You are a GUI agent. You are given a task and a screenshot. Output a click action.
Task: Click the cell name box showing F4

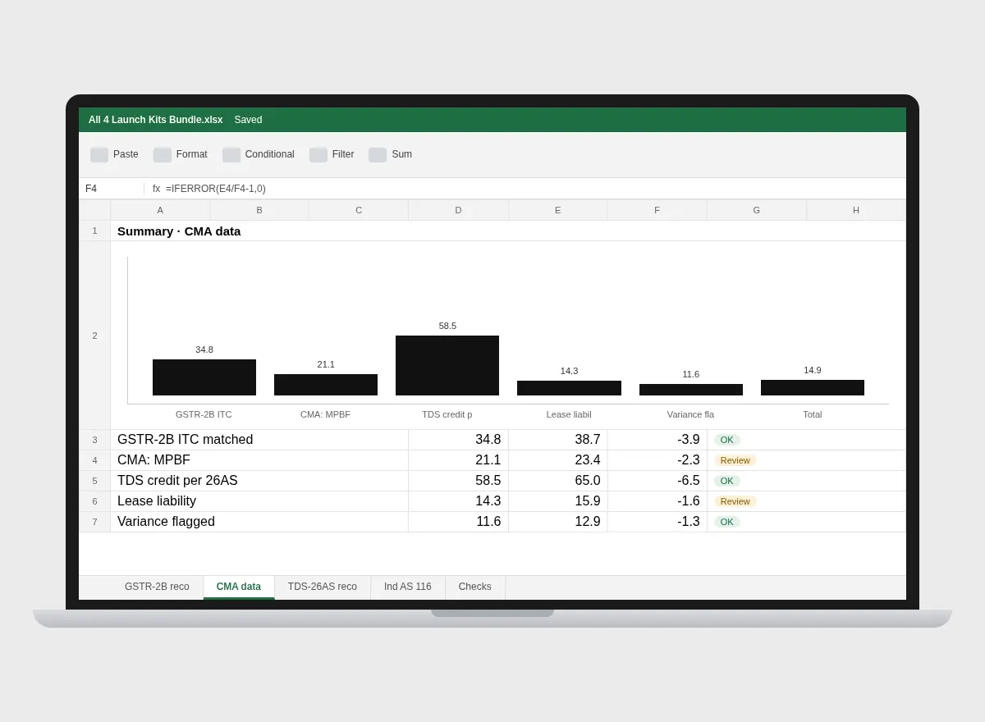tap(112, 189)
